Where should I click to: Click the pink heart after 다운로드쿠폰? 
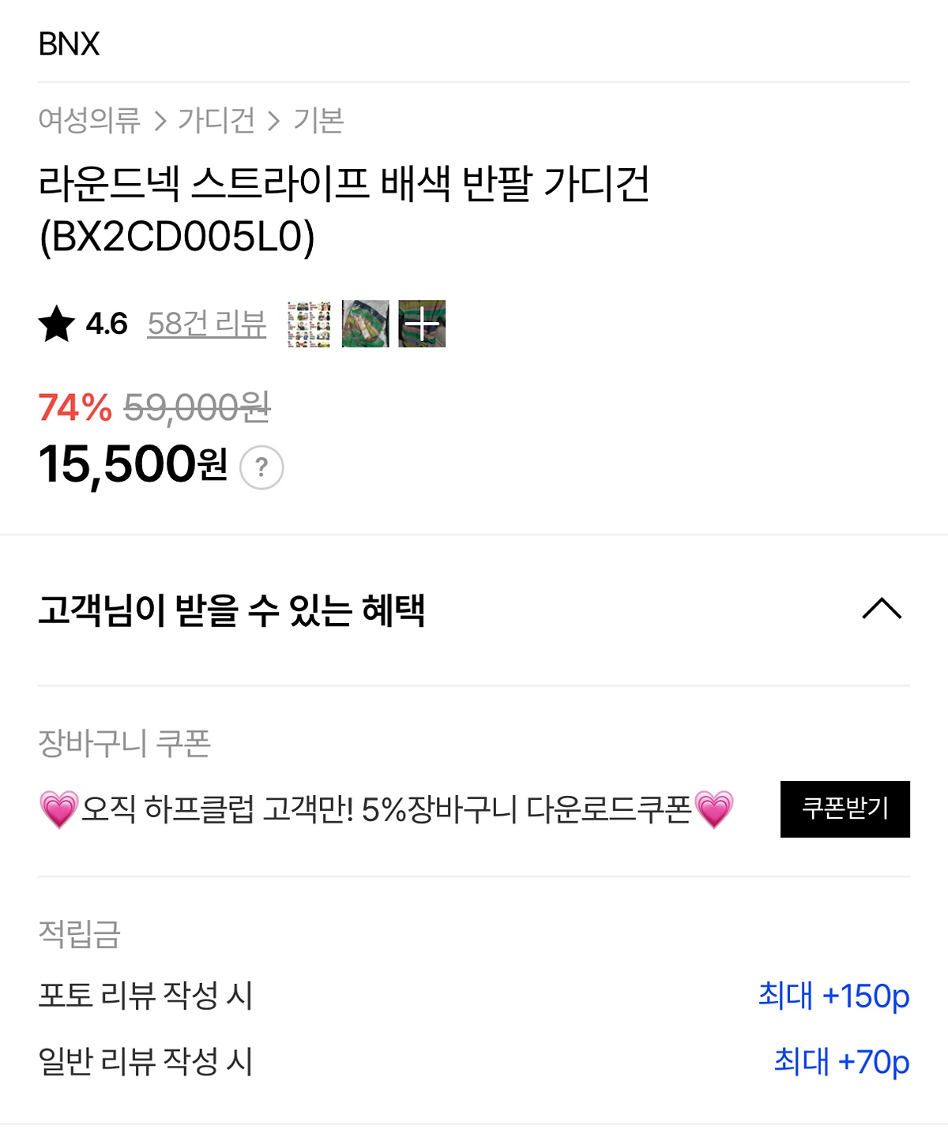[714, 809]
